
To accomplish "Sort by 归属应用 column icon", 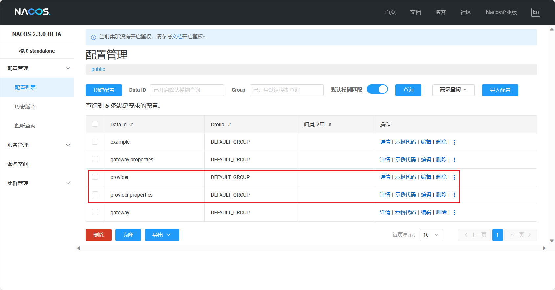I will pyautogui.click(x=330, y=125).
